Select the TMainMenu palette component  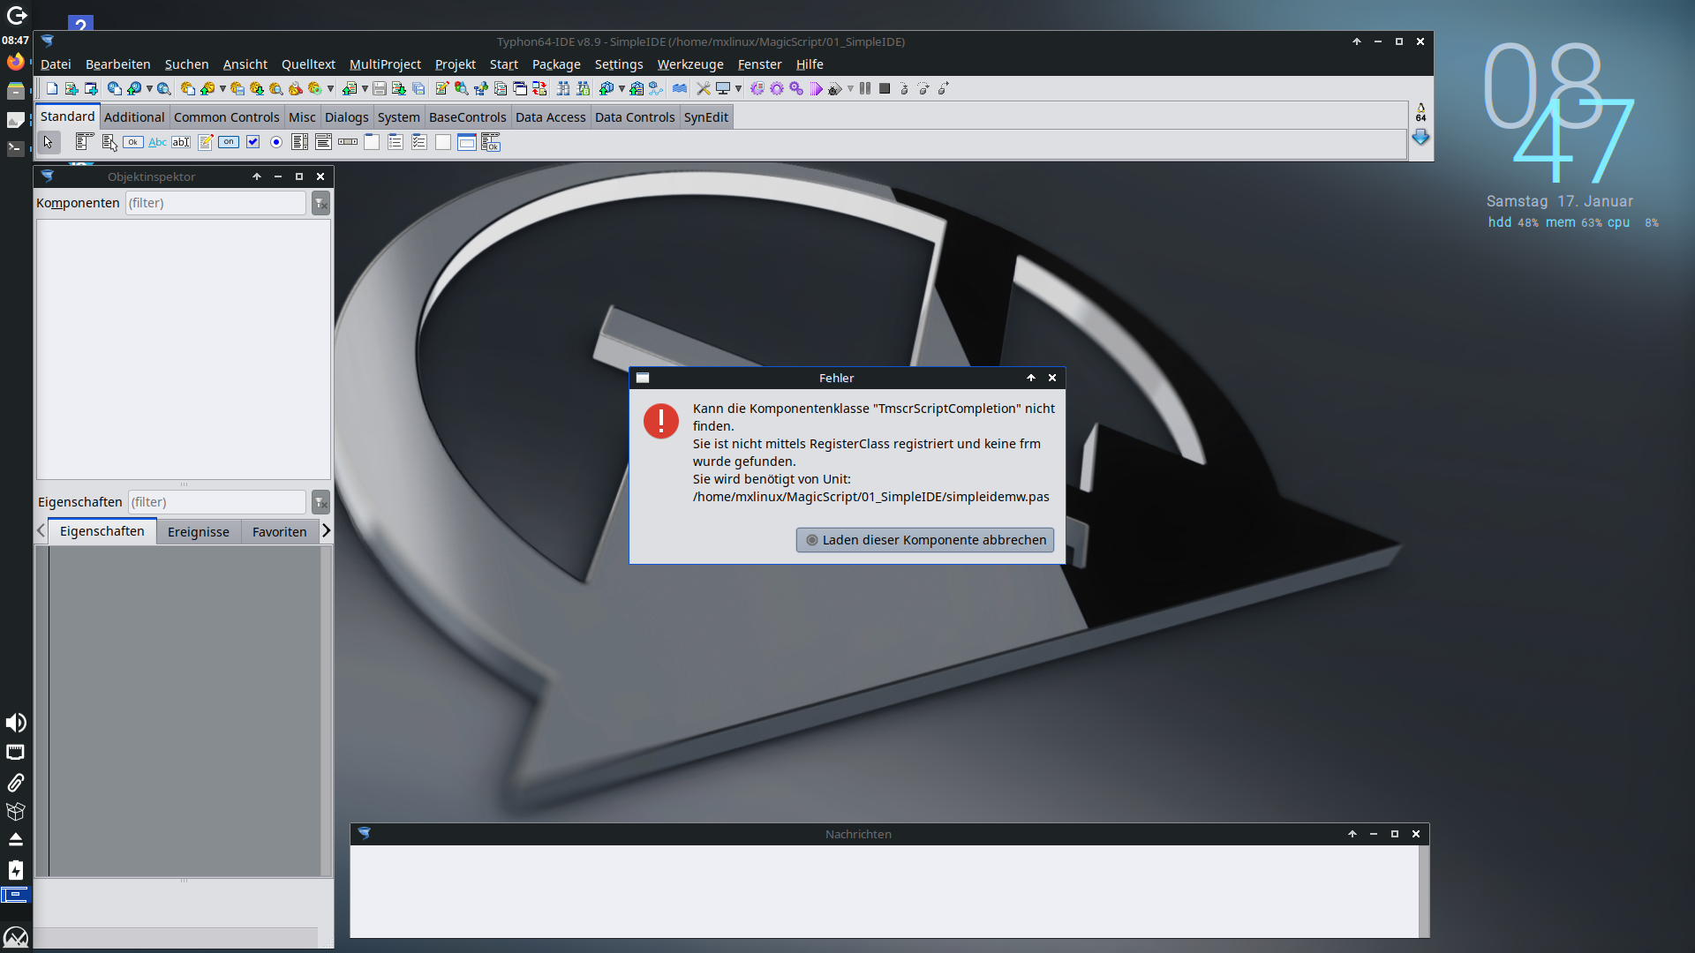[x=85, y=142]
